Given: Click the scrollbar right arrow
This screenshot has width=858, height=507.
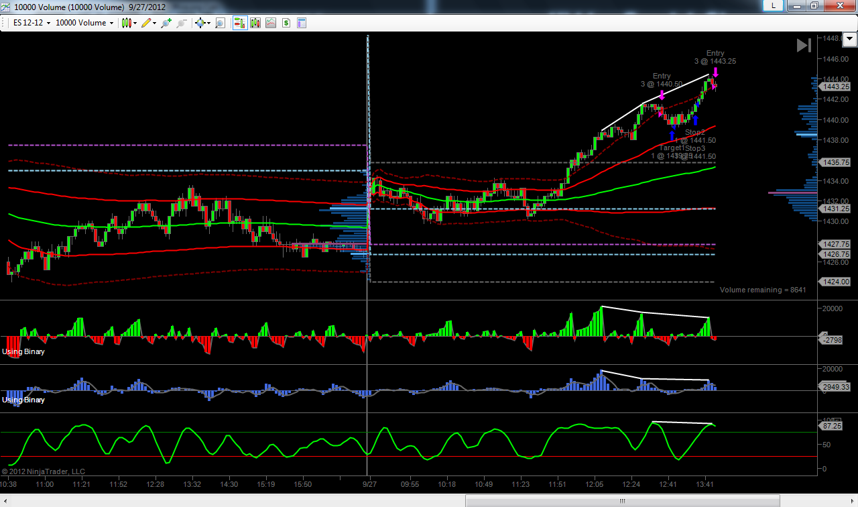Looking at the screenshot, I should tap(851, 500).
